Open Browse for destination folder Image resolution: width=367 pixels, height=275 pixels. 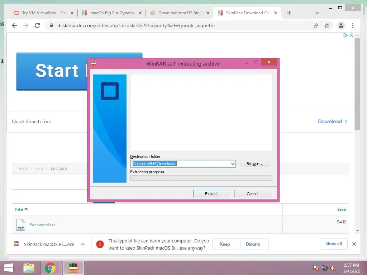pyautogui.click(x=255, y=164)
